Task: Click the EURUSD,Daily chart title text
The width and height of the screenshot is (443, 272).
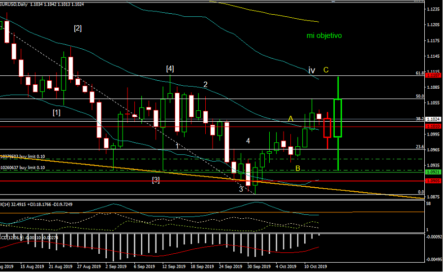Action: click(15, 3)
